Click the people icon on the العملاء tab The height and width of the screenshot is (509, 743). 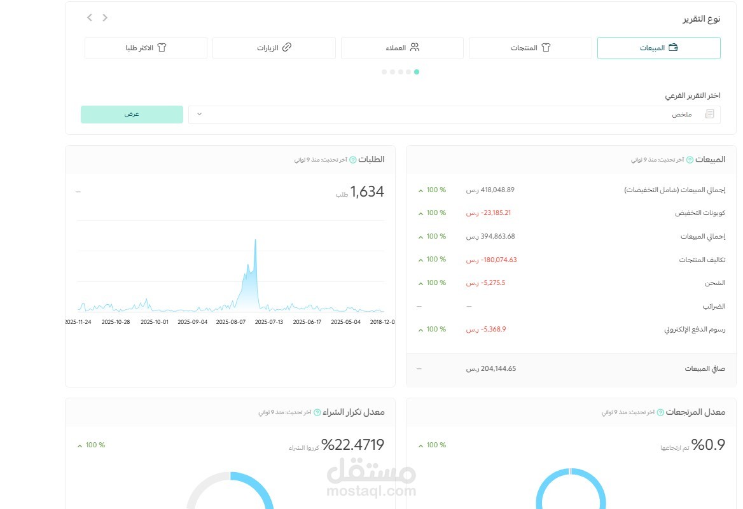(415, 46)
